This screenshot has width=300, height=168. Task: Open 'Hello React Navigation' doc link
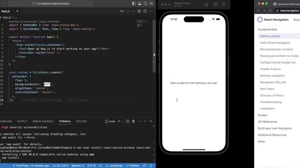pyautogui.click(x=275, y=42)
